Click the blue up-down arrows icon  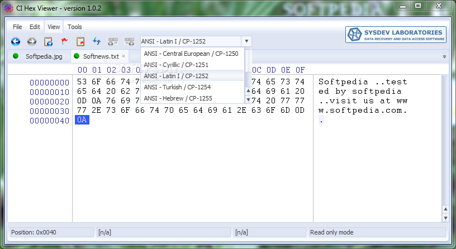pyautogui.click(x=97, y=41)
